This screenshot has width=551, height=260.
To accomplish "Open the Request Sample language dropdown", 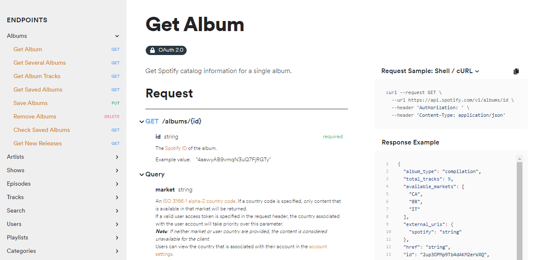I will coord(477,71).
